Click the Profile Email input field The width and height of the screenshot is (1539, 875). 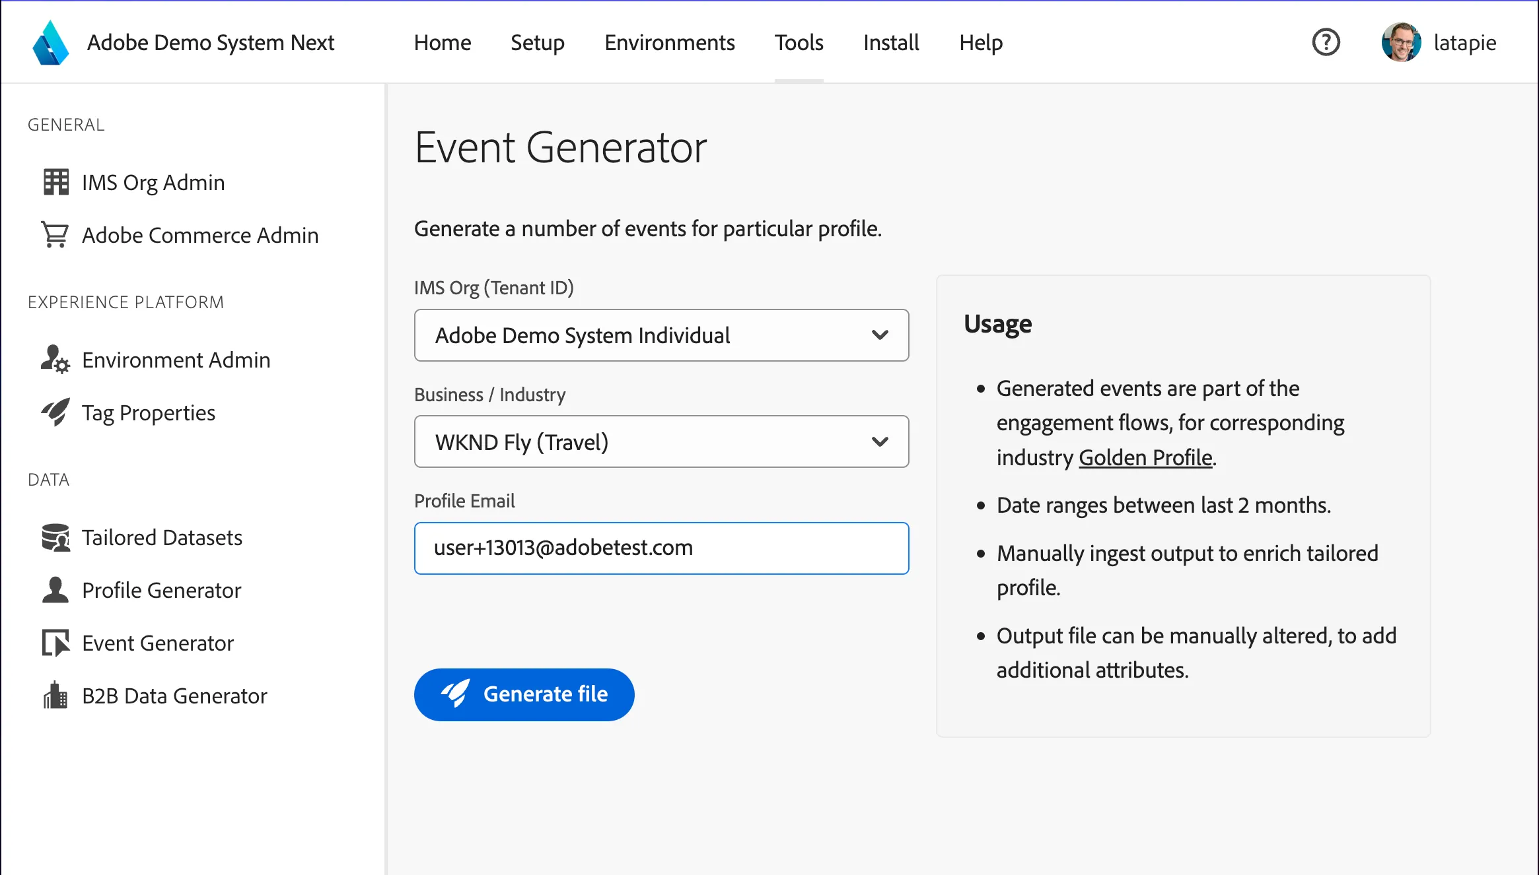coord(661,548)
